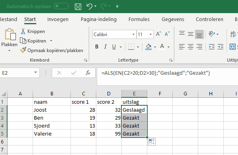Image resolution: width=238 pixels, height=155 pixels.
Task: Click Knippen scissors button
Action: [33, 31]
